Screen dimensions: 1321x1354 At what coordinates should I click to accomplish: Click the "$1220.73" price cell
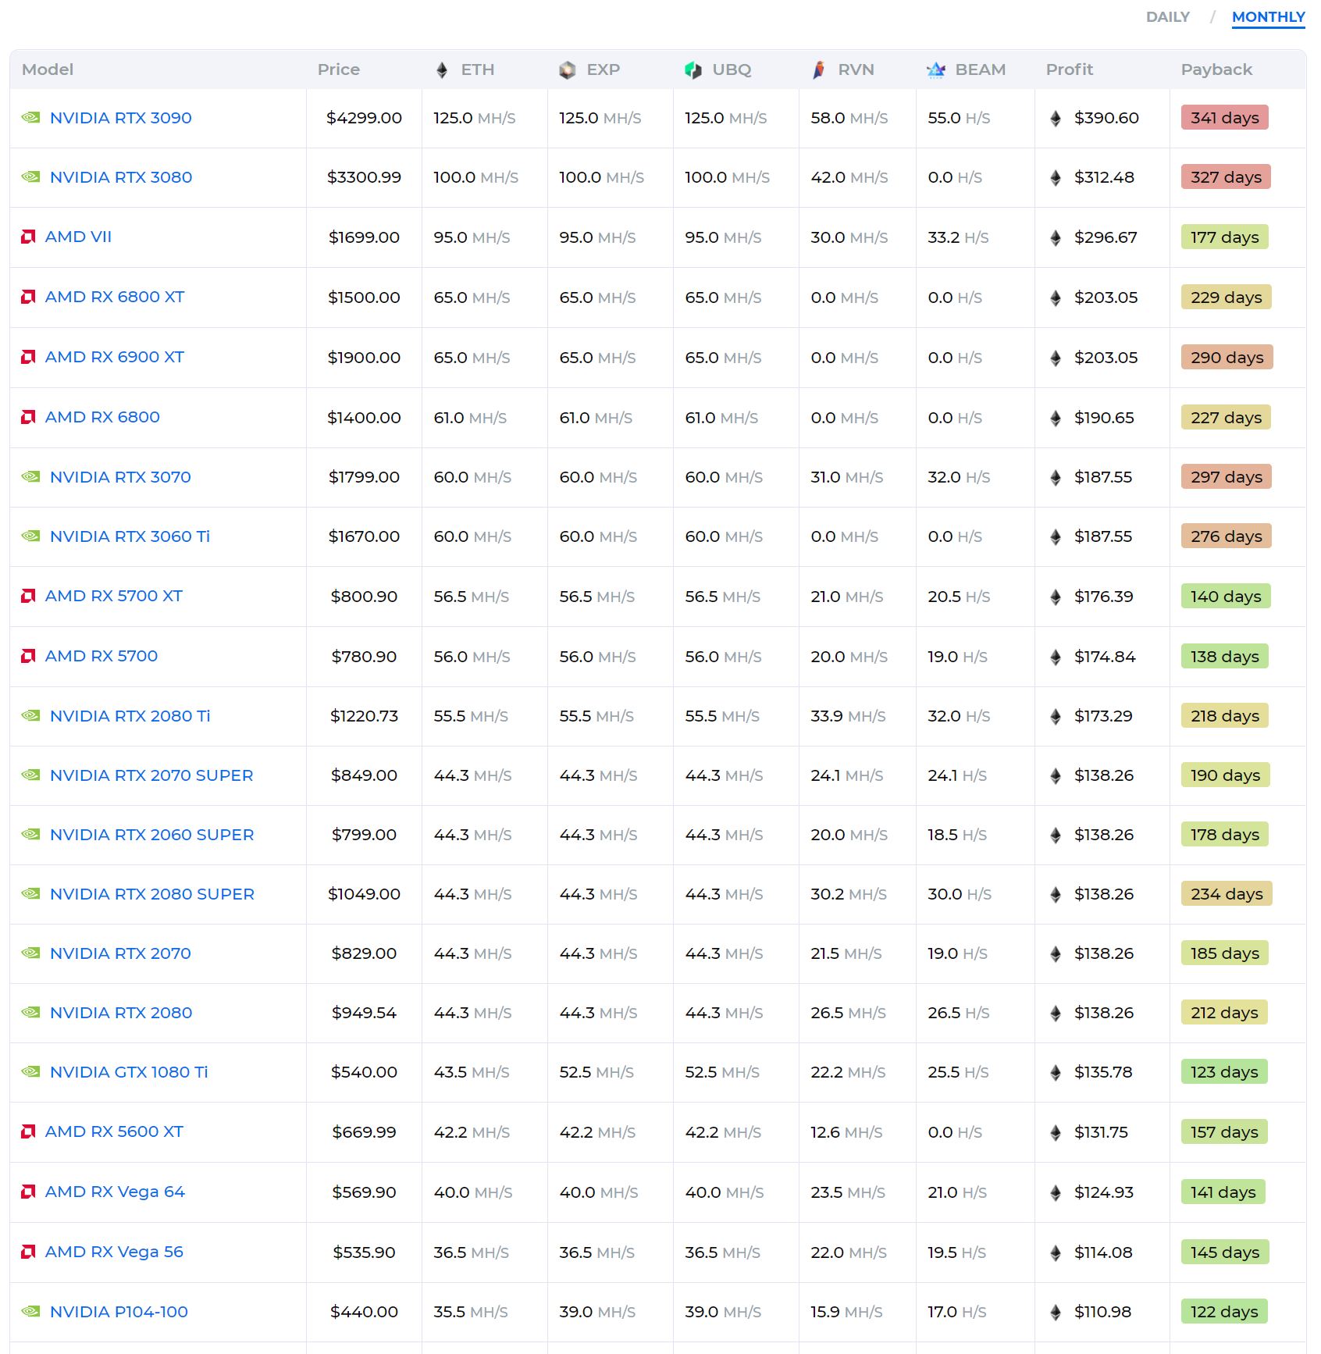pyautogui.click(x=364, y=716)
